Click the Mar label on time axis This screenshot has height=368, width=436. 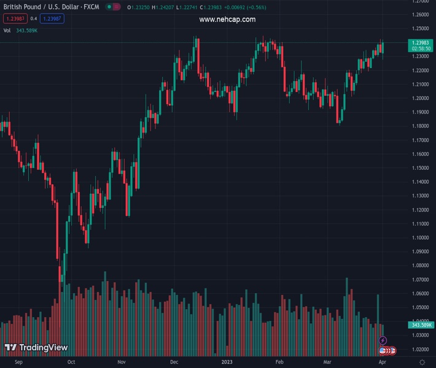(327, 362)
